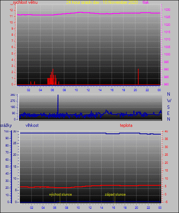Click the -5 temperature axis value
The width and height of the screenshot is (179, 213).
(x=166, y=202)
